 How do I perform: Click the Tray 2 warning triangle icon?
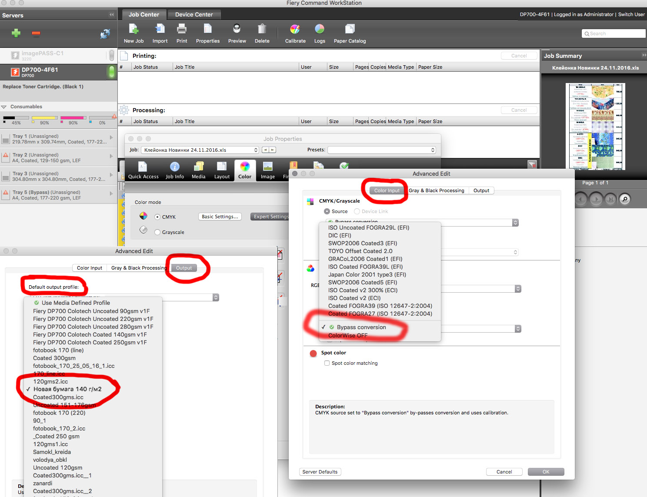(x=6, y=155)
